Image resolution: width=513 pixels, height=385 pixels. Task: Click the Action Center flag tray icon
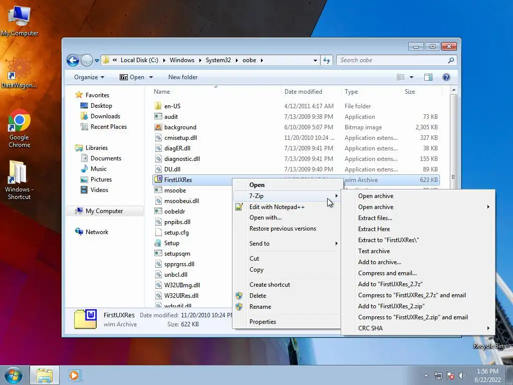pos(450,375)
